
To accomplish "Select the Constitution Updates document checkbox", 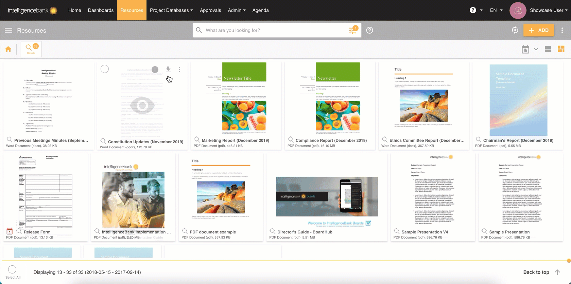I will click(105, 69).
